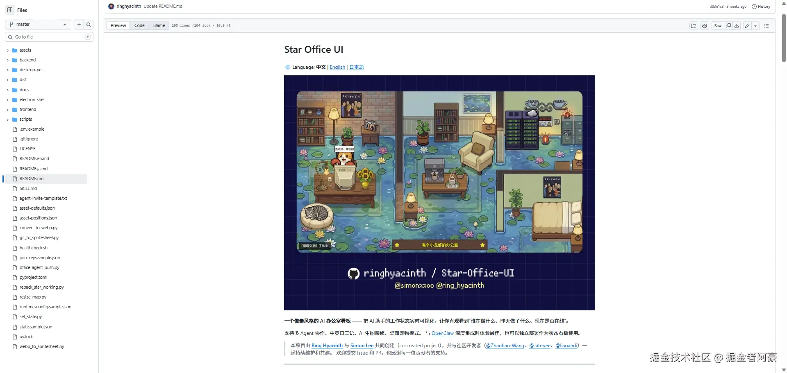Copy raw file contents icon
This screenshot has width=787, height=373.
click(x=728, y=25)
